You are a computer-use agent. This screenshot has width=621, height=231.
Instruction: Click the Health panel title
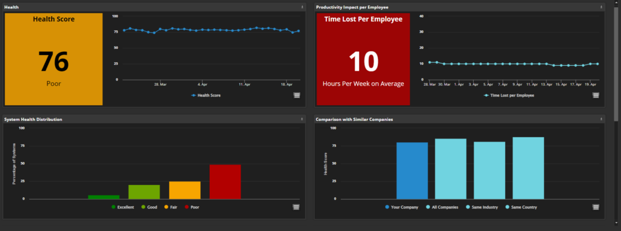tap(12, 7)
